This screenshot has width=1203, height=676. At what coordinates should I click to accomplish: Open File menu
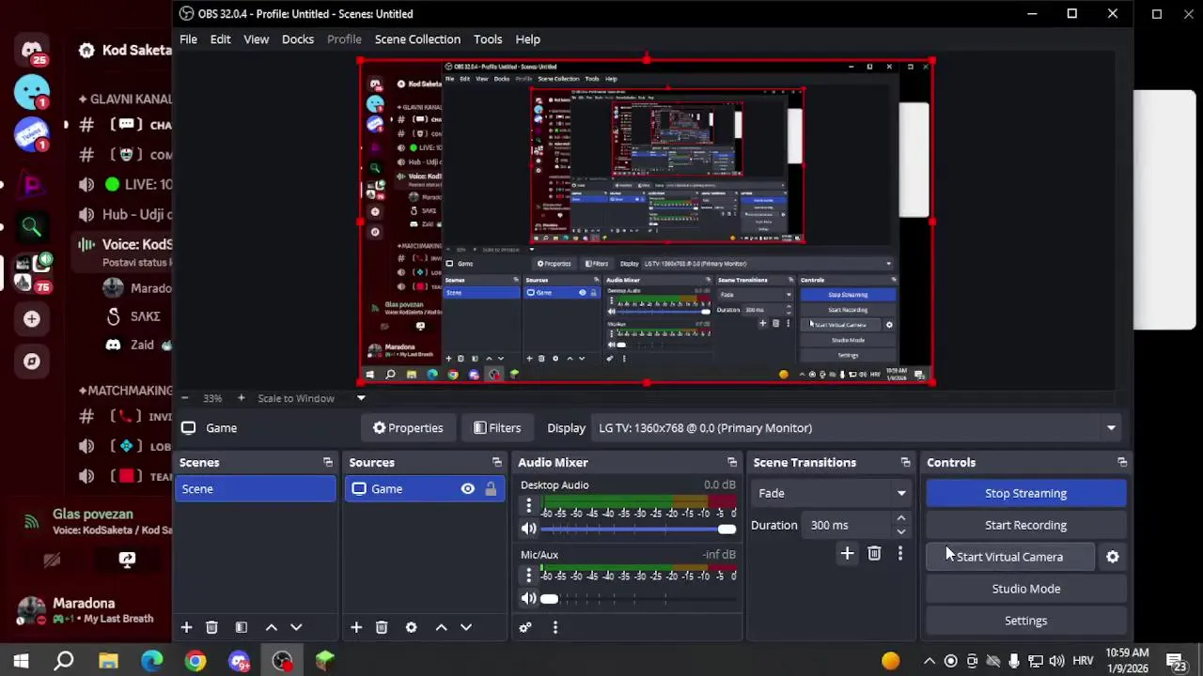[188, 39]
